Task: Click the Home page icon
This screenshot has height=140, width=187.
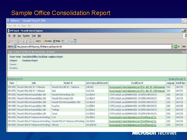Action: pyautogui.click(x=30, y=41)
